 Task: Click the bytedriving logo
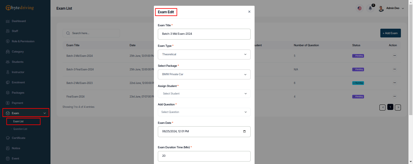coord(20,8)
